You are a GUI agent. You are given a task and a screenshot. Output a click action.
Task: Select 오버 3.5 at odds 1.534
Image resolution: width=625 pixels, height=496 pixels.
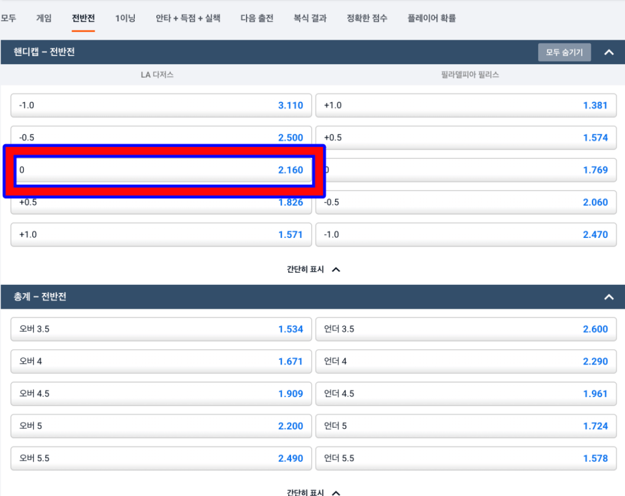tap(161, 329)
